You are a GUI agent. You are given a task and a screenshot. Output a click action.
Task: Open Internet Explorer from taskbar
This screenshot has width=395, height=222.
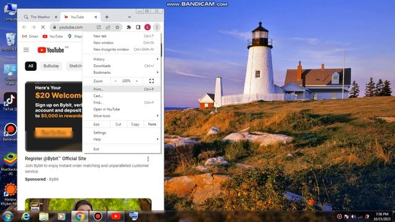click(x=26, y=216)
